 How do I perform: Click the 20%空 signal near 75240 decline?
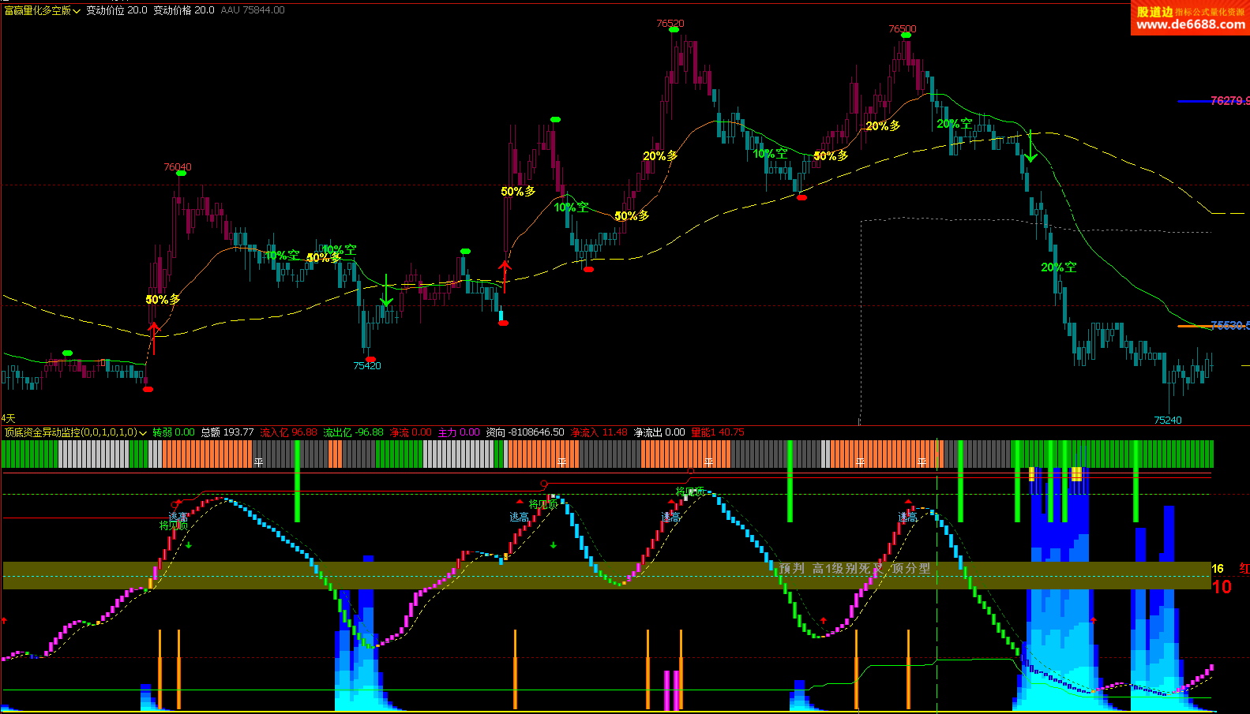coord(1058,267)
